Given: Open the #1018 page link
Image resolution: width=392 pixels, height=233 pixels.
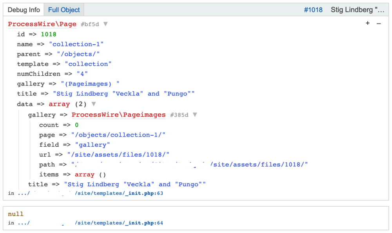Looking at the screenshot, I should pyautogui.click(x=313, y=10).
